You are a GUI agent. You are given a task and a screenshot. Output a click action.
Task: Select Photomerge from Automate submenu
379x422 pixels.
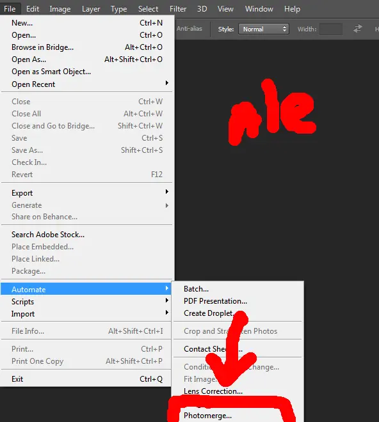(207, 416)
